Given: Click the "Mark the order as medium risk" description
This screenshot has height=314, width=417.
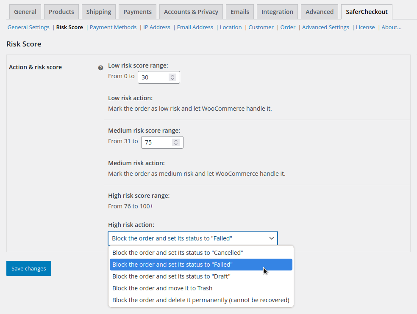Looking at the screenshot, I should (197, 174).
